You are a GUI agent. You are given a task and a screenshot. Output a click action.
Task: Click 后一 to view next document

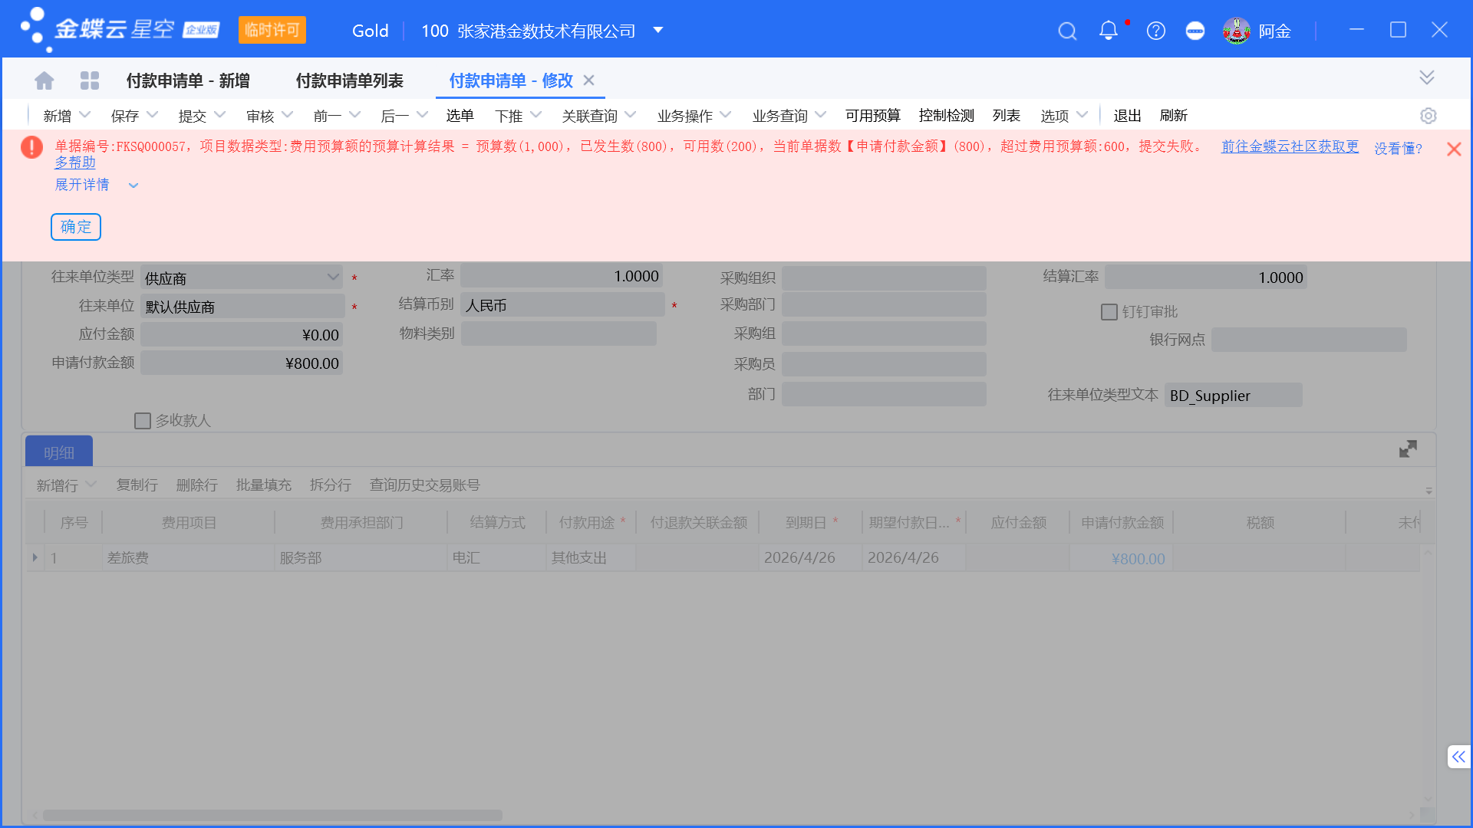394,116
